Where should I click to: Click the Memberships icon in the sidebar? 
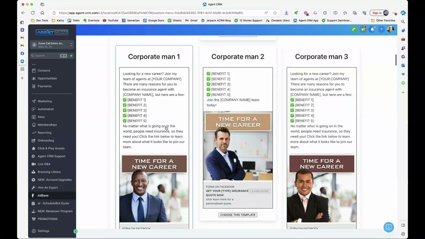point(34,125)
